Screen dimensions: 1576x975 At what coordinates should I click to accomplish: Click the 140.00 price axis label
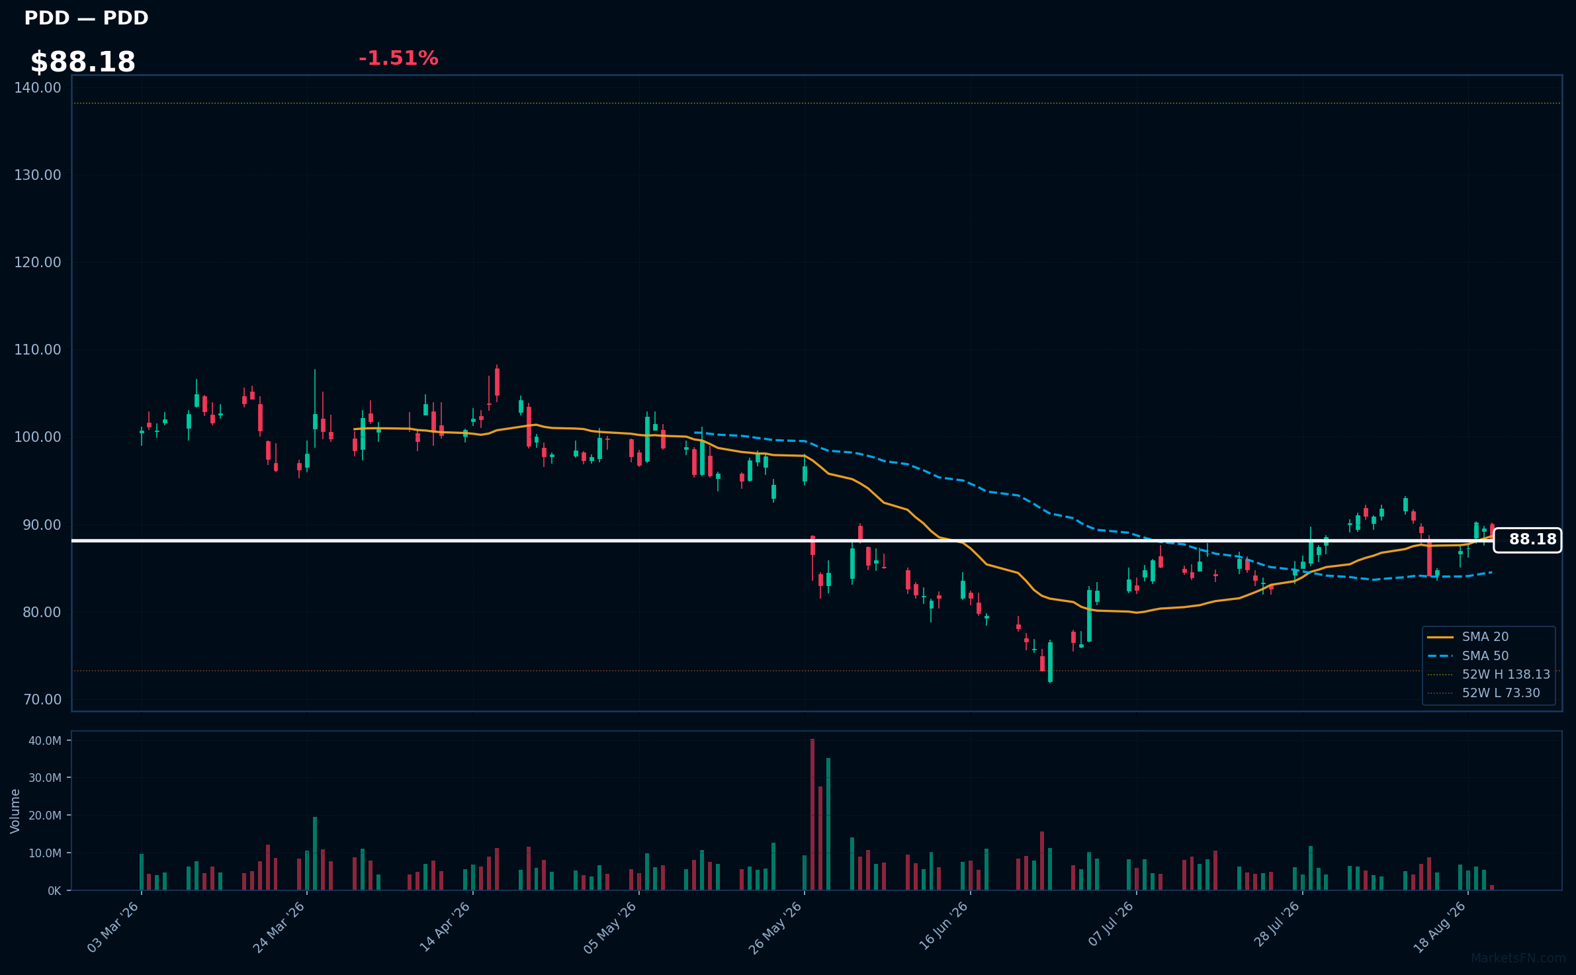(x=38, y=87)
